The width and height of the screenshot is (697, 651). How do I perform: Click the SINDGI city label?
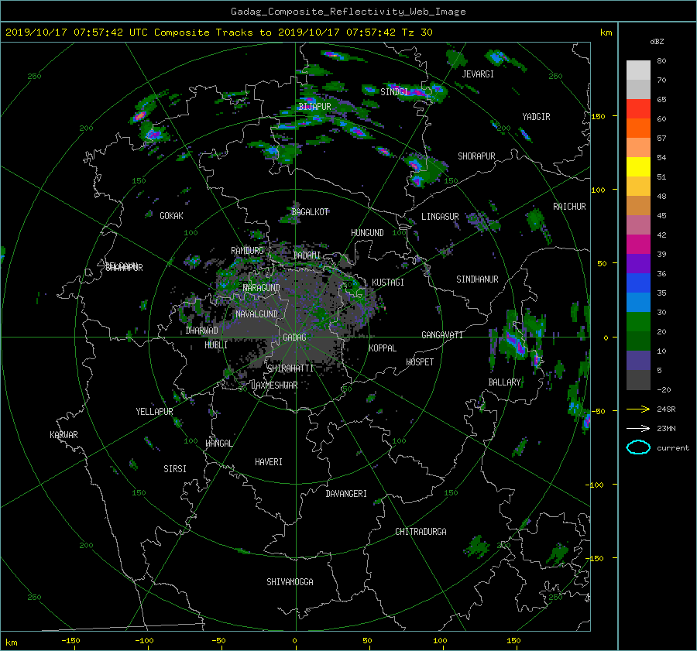(394, 91)
